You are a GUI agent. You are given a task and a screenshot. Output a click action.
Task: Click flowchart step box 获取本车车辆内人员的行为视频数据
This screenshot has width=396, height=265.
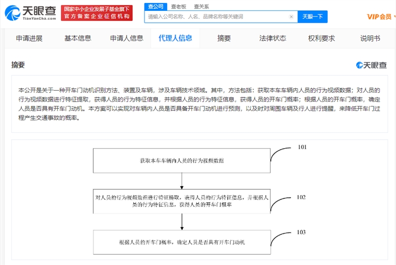click(x=182, y=160)
